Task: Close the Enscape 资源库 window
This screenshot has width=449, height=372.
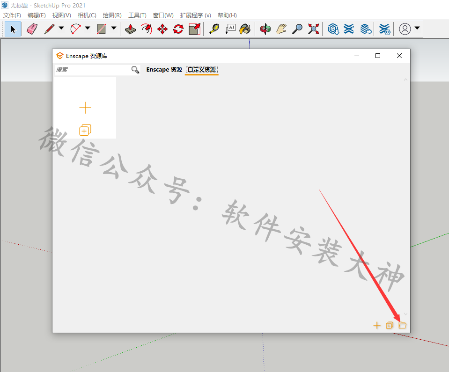Action: (399, 56)
